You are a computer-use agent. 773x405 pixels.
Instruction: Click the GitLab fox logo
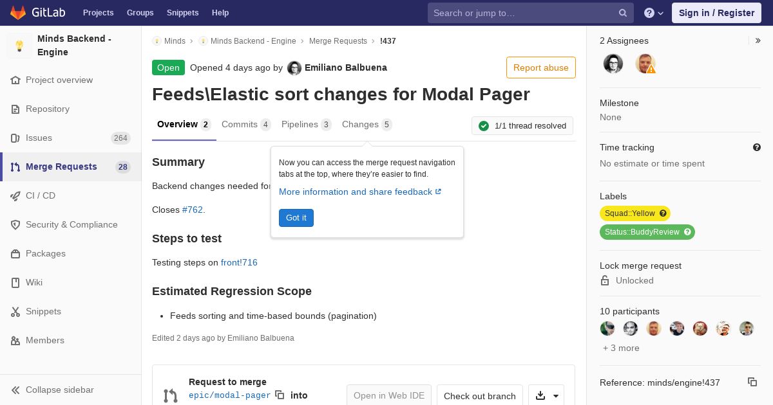[18, 12]
